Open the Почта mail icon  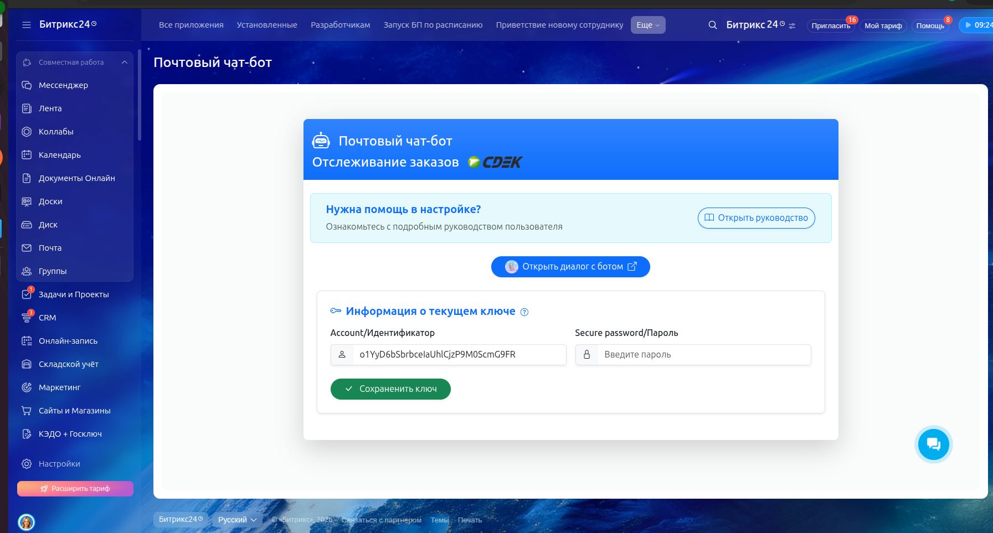tap(27, 248)
